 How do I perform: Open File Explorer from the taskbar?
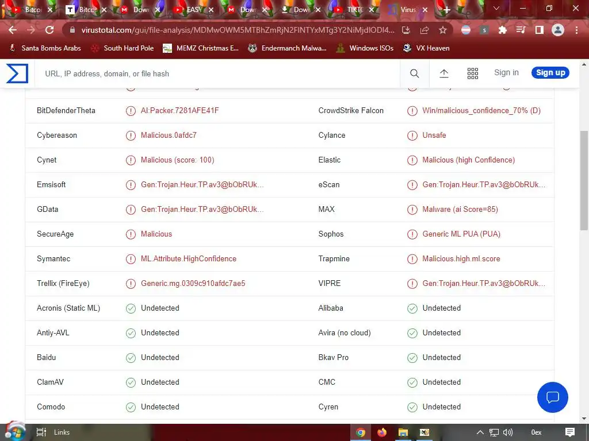coord(403,432)
